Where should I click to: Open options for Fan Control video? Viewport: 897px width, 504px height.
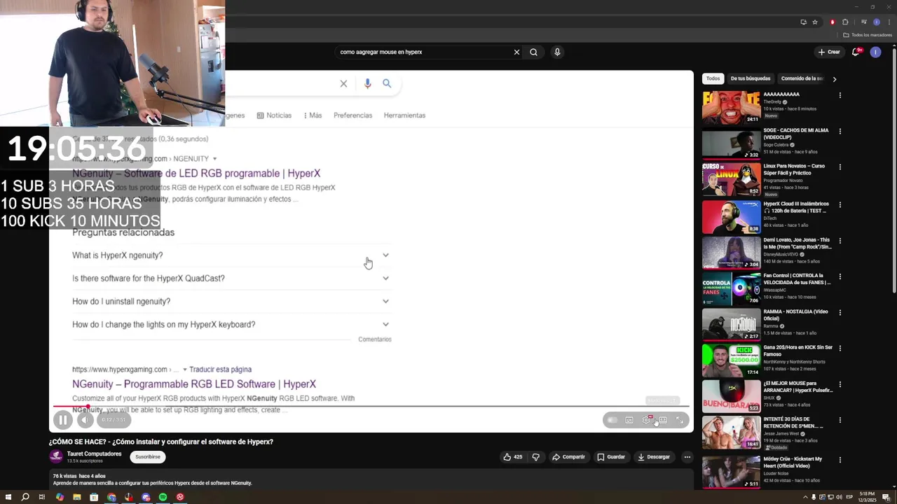(x=840, y=276)
